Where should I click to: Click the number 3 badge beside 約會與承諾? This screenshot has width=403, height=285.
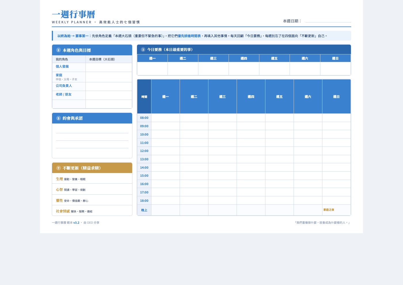pos(58,118)
